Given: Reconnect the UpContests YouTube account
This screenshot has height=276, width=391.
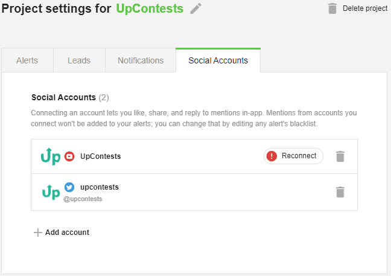Looking at the screenshot, I should pyautogui.click(x=293, y=156).
